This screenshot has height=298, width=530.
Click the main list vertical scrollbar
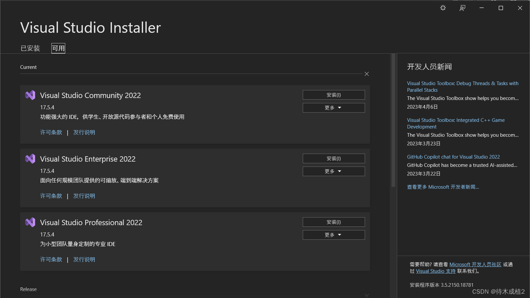coord(394,120)
